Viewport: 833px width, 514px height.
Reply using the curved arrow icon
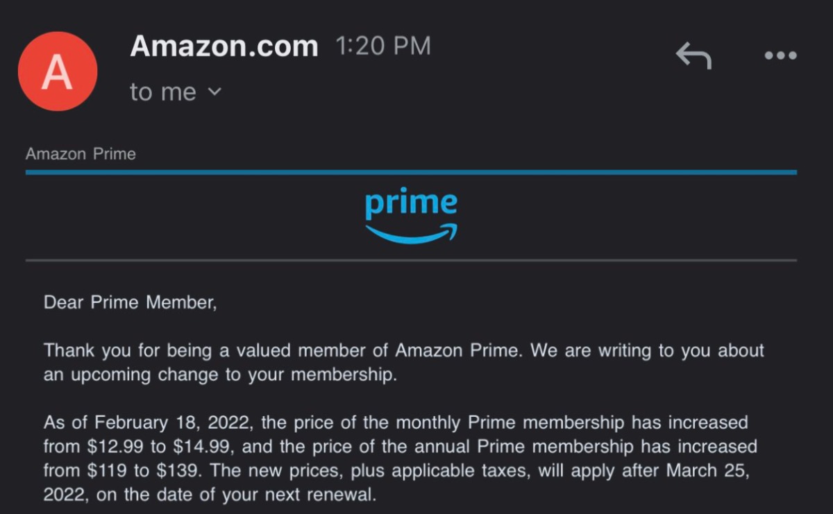[693, 55]
